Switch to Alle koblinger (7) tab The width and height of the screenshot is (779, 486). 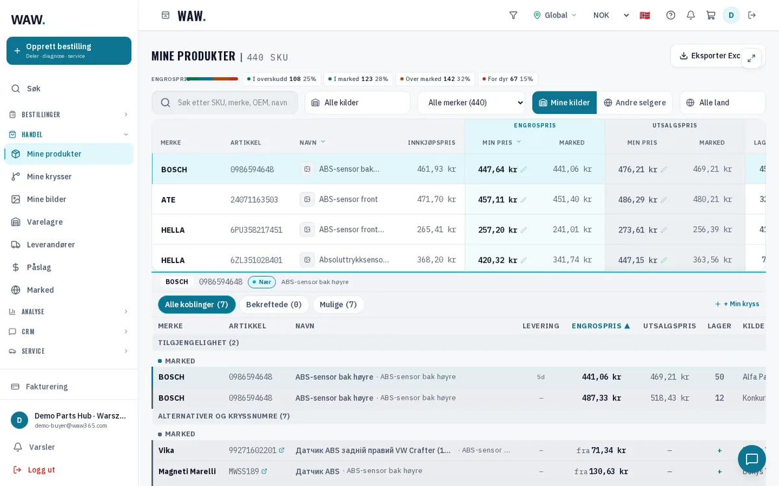(x=197, y=305)
